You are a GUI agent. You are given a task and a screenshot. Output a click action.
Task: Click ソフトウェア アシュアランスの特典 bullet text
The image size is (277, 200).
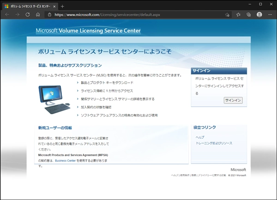pyautogui.click(x=119, y=115)
